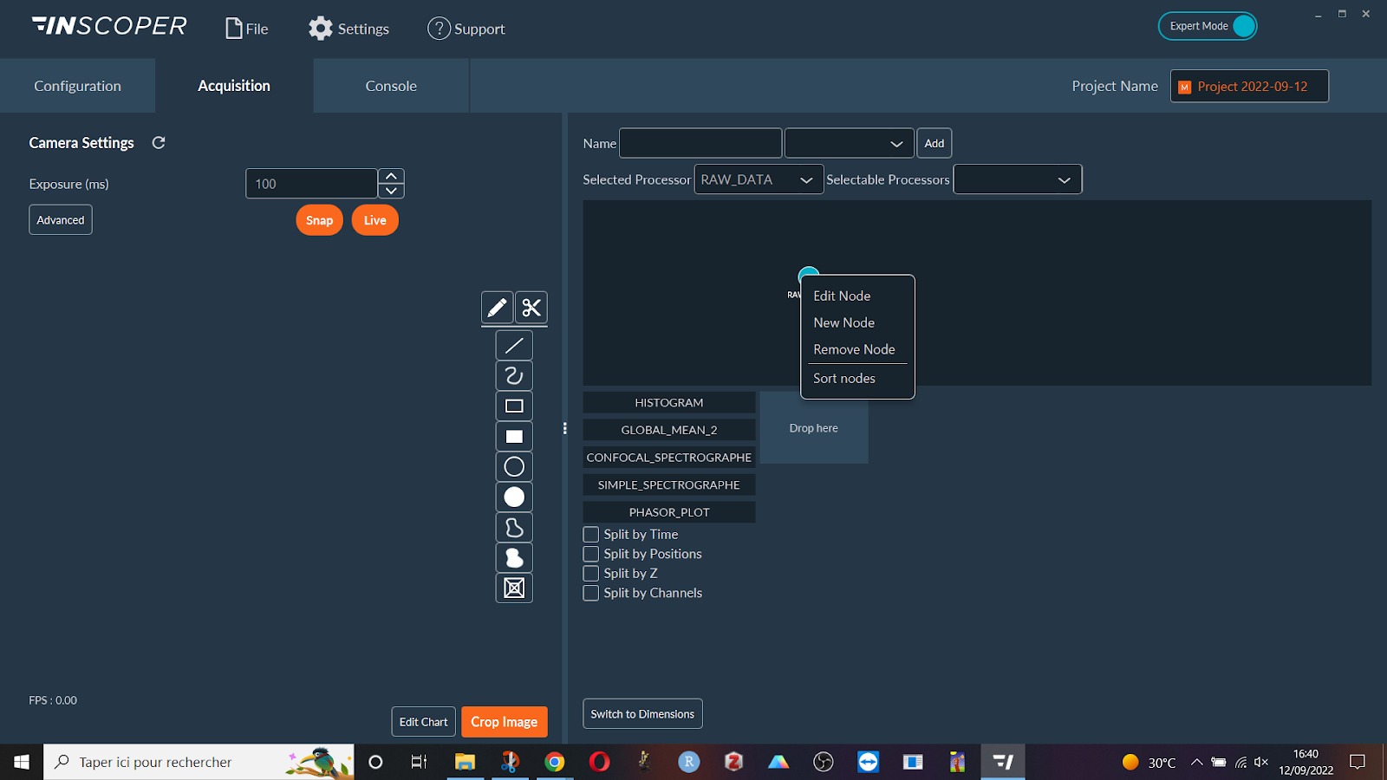Choose New Node from the context menu
1387x780 pixels.
pyautogui.click(x=843, y=322)
